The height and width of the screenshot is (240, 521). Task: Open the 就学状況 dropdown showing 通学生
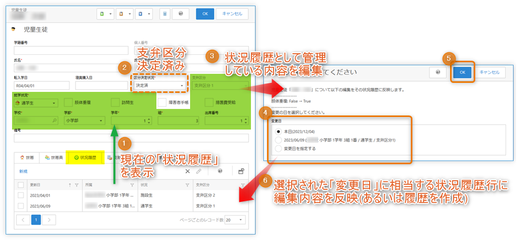coord(36,103)
